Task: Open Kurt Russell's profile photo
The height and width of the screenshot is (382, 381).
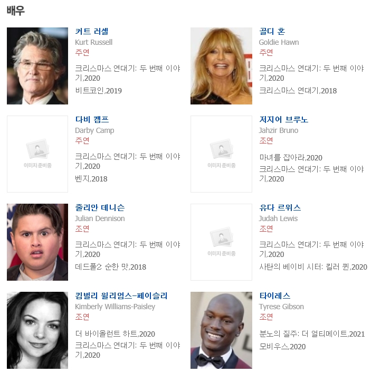Action: click(x=37, y=66)
